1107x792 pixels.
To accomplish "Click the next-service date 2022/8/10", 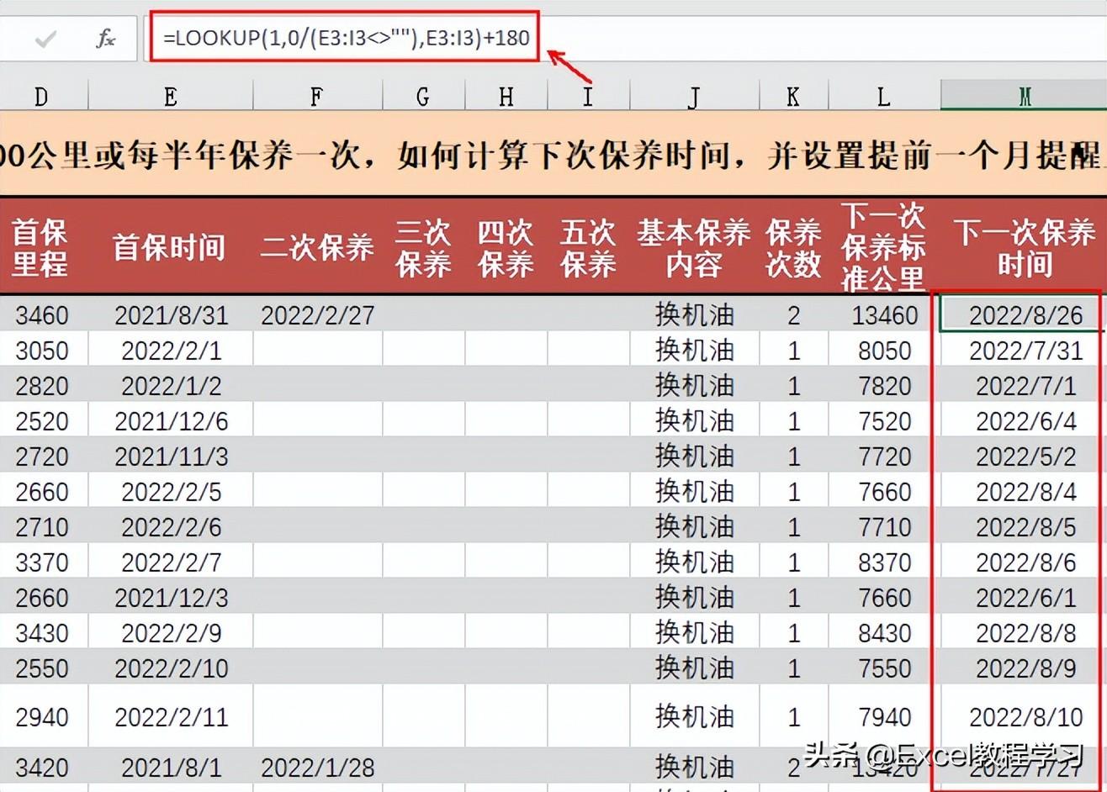I will (1025, 716).
